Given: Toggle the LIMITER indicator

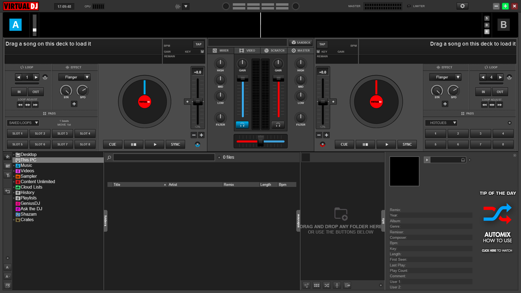Looking at the screenshot, I should [409, 6].
